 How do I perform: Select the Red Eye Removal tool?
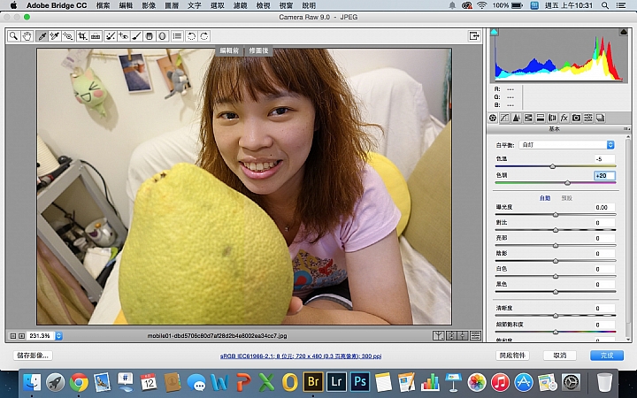coord(123,36)
